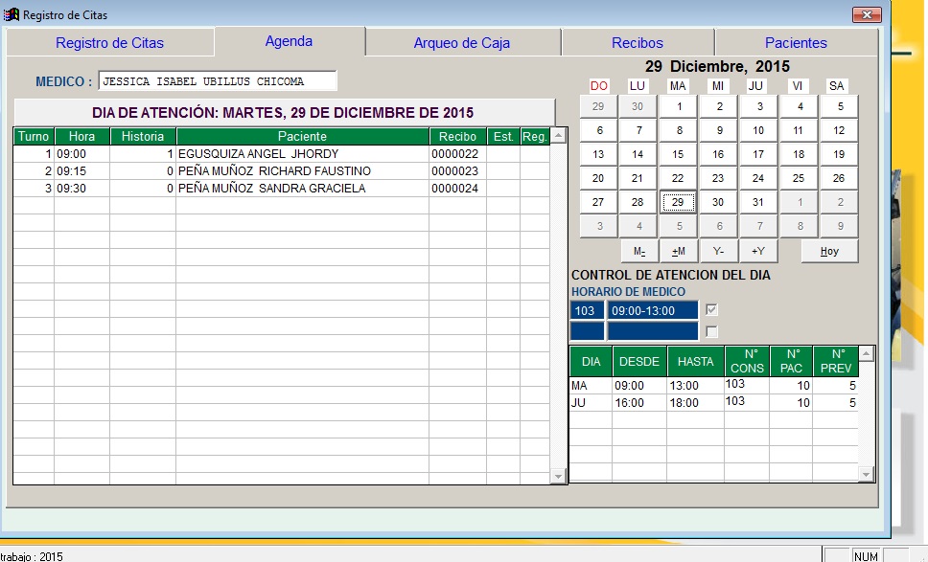
Task: Click the next year +Y button
Action: 757,251
